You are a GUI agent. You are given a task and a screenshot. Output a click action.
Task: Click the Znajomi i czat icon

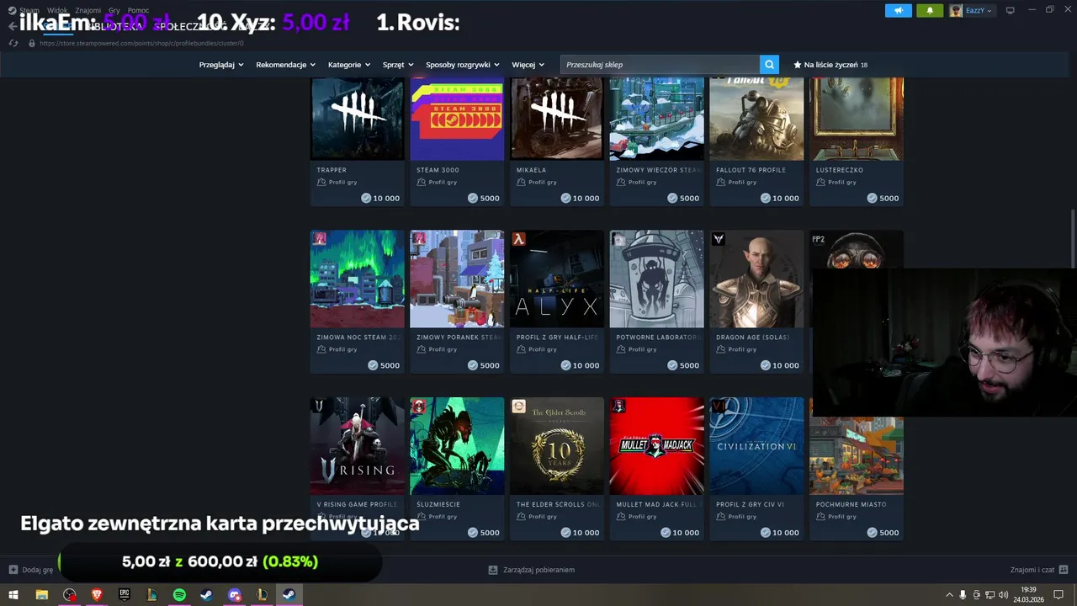pyautogui.click(x=1064, y=570)
